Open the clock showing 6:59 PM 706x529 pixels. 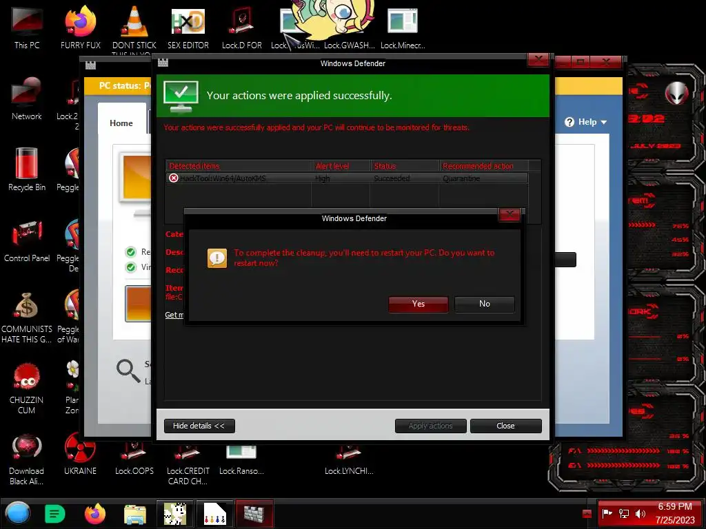click(675, 513)
